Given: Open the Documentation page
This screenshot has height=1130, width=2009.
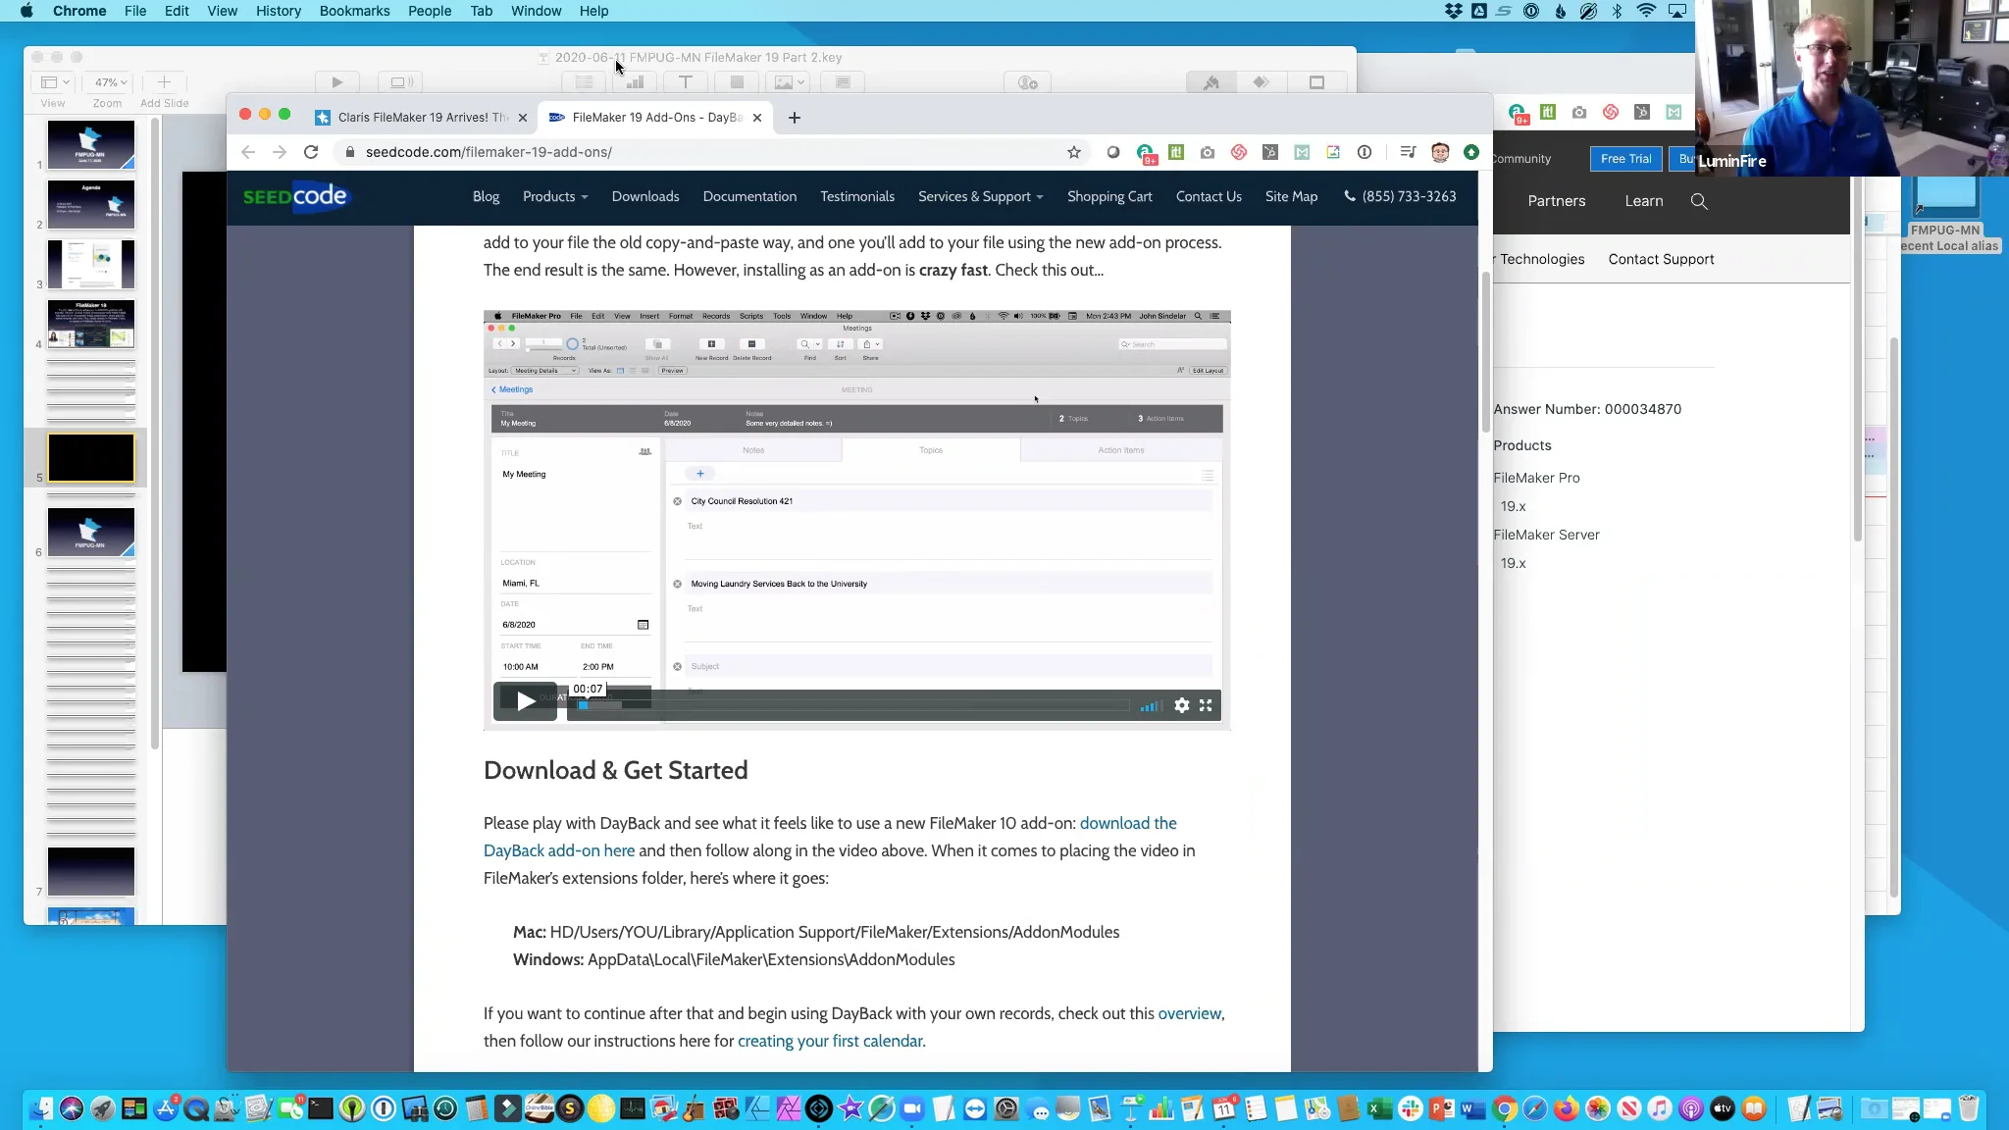Looking at the screenshot, I should (749, 197).
